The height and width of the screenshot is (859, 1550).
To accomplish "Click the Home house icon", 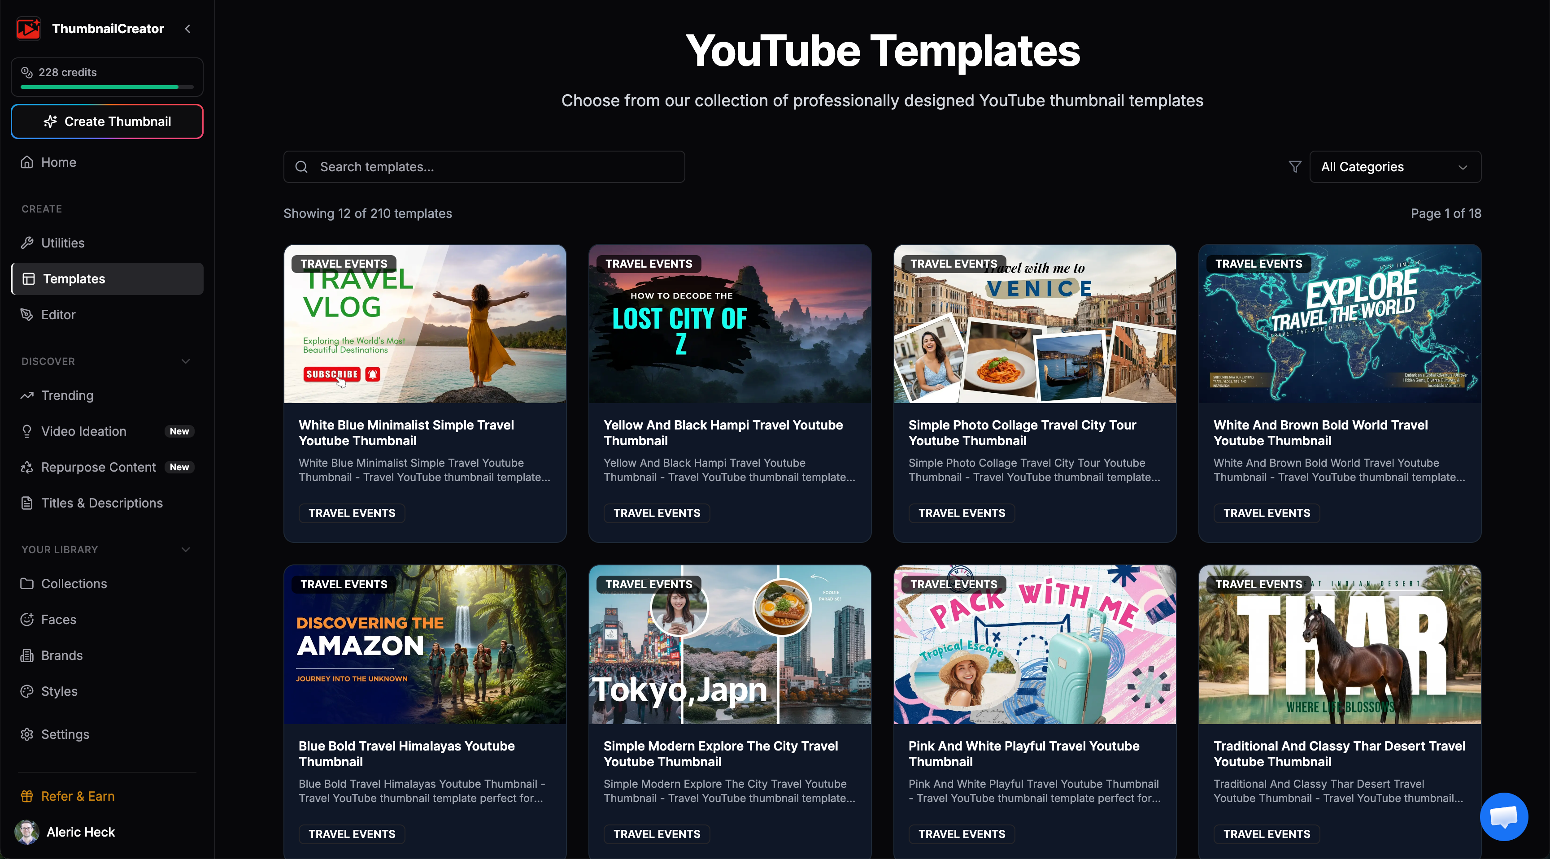I will (26, 162).
